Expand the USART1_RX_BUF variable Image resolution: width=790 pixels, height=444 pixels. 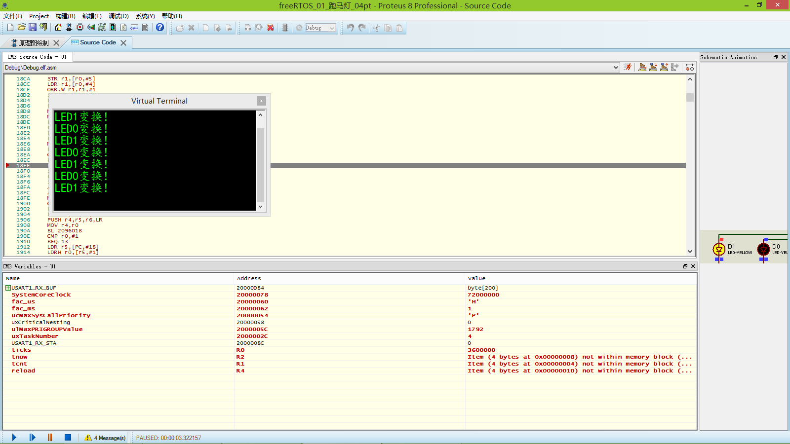coord(8,288)
